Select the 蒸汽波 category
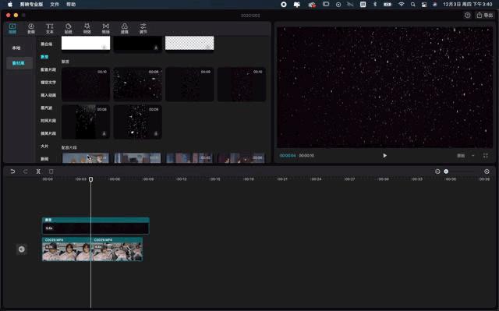 click(47, 108)
